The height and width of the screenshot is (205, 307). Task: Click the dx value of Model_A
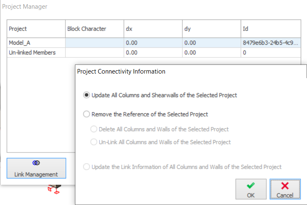[x=152, y=43]
